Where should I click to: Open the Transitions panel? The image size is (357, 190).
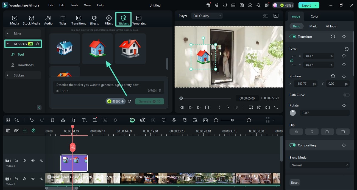(x=79, y=20)
